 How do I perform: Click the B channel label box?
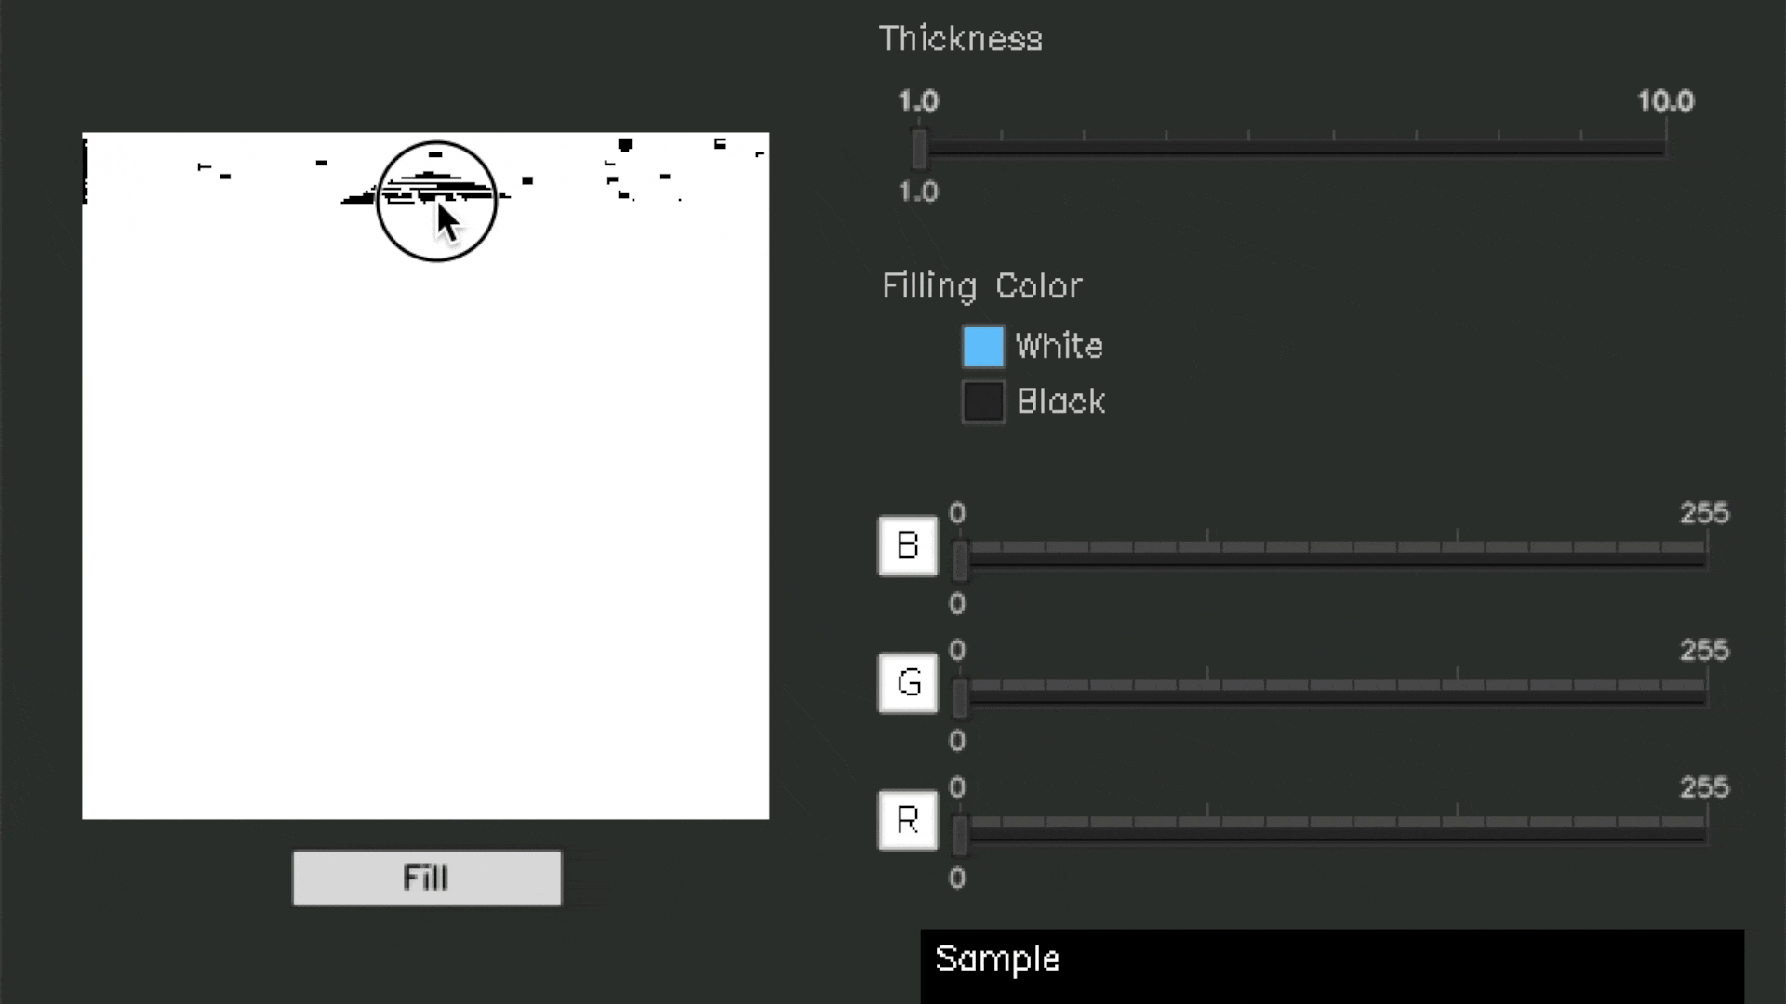(x=907, y=546)
